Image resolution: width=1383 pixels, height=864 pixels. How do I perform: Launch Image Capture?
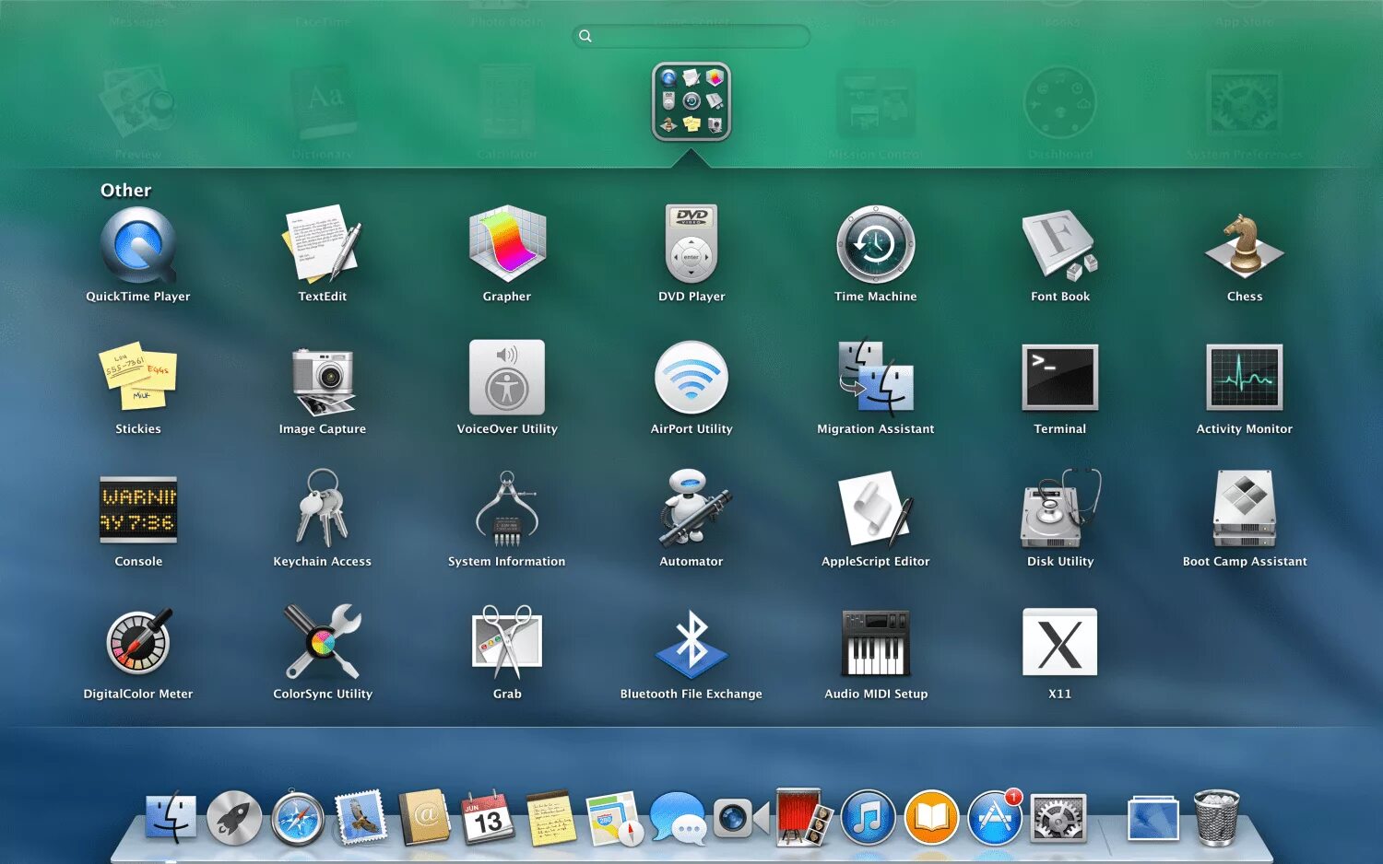coord(323,380)
